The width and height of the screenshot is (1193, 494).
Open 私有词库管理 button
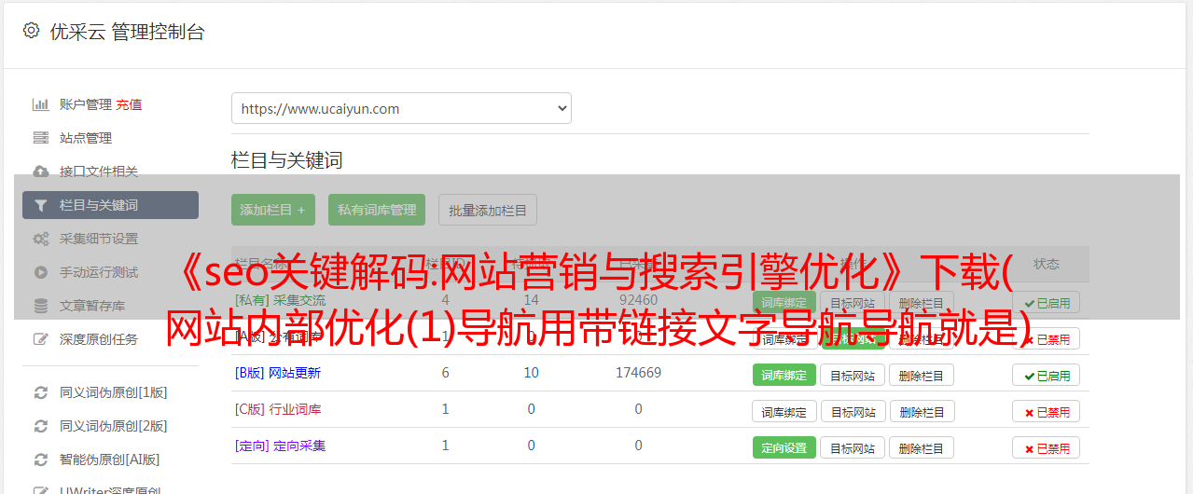377,210
